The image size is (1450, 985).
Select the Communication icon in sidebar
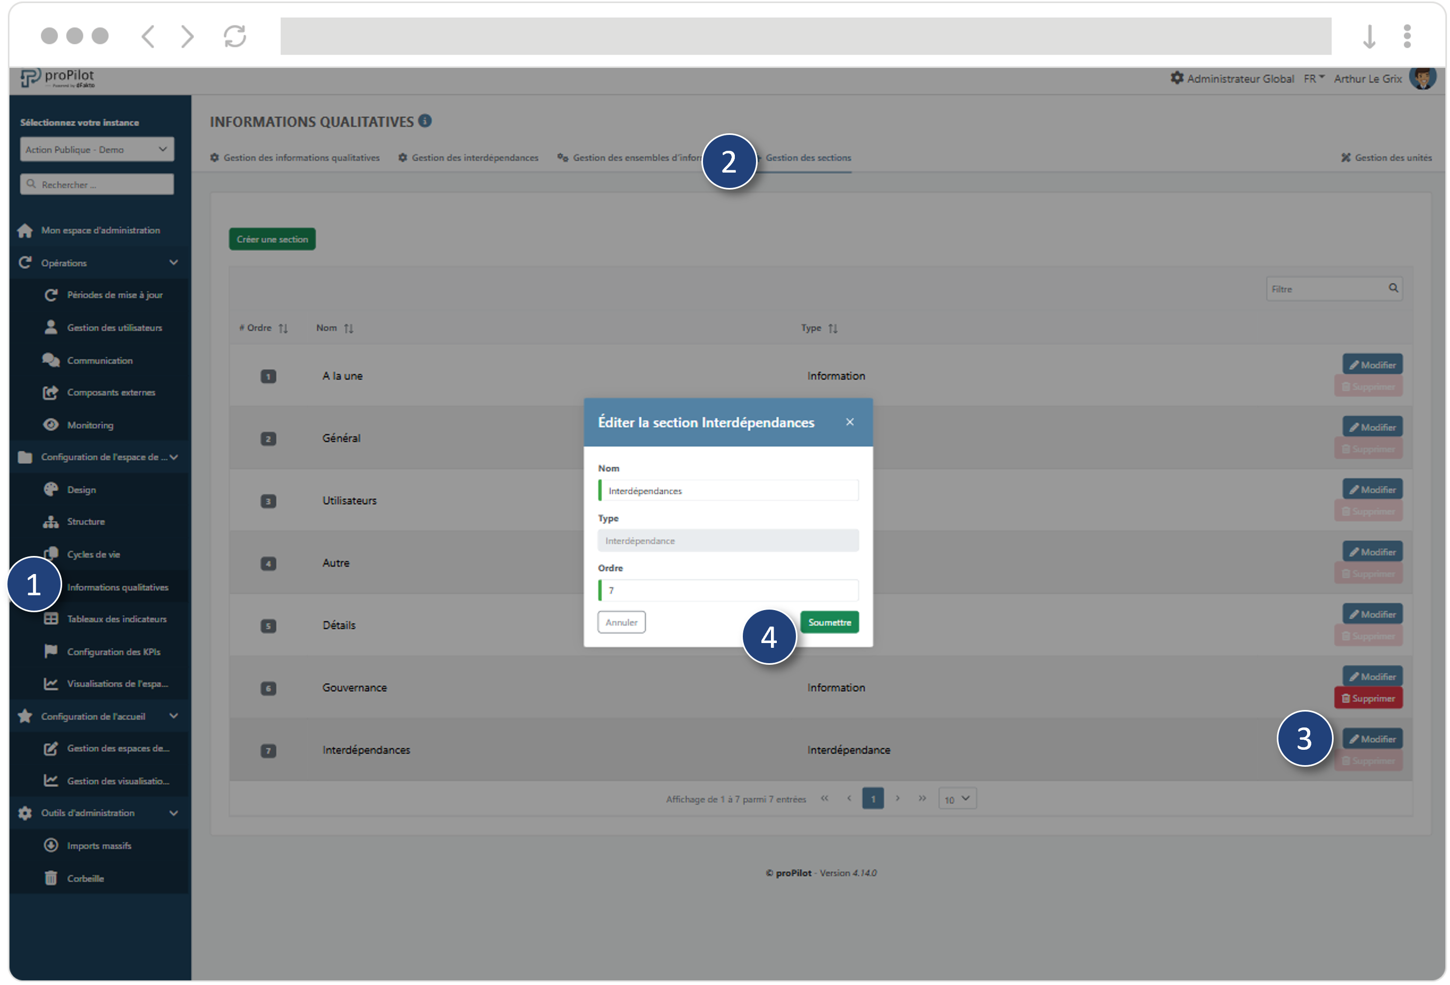pos(51,359)
